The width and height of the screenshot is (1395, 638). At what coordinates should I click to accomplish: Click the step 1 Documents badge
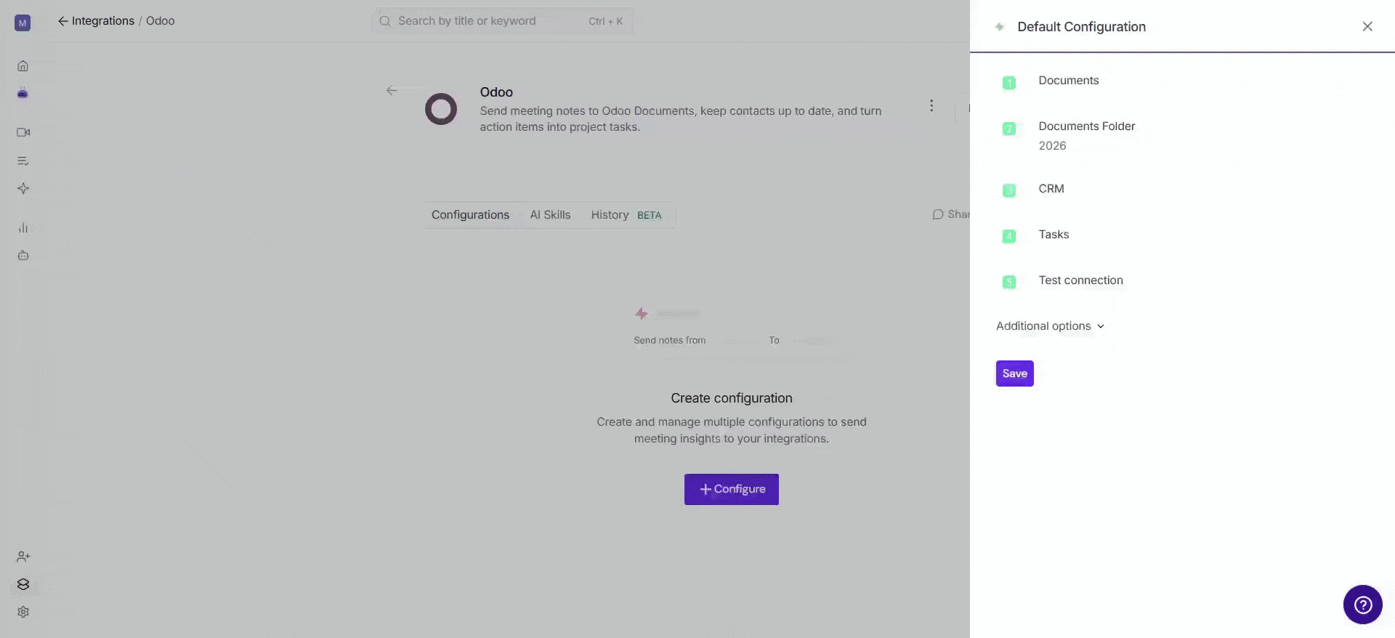coord(1009,83)
